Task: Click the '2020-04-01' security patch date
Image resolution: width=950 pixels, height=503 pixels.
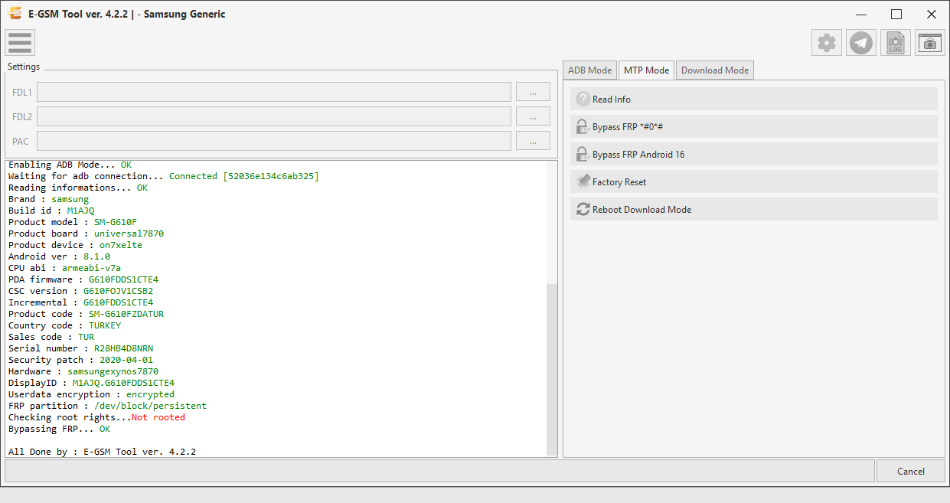Action: coord(126,360)
